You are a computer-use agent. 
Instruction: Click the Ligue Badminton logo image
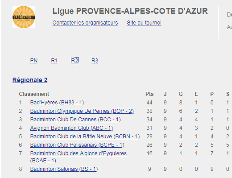coord(24,17)
